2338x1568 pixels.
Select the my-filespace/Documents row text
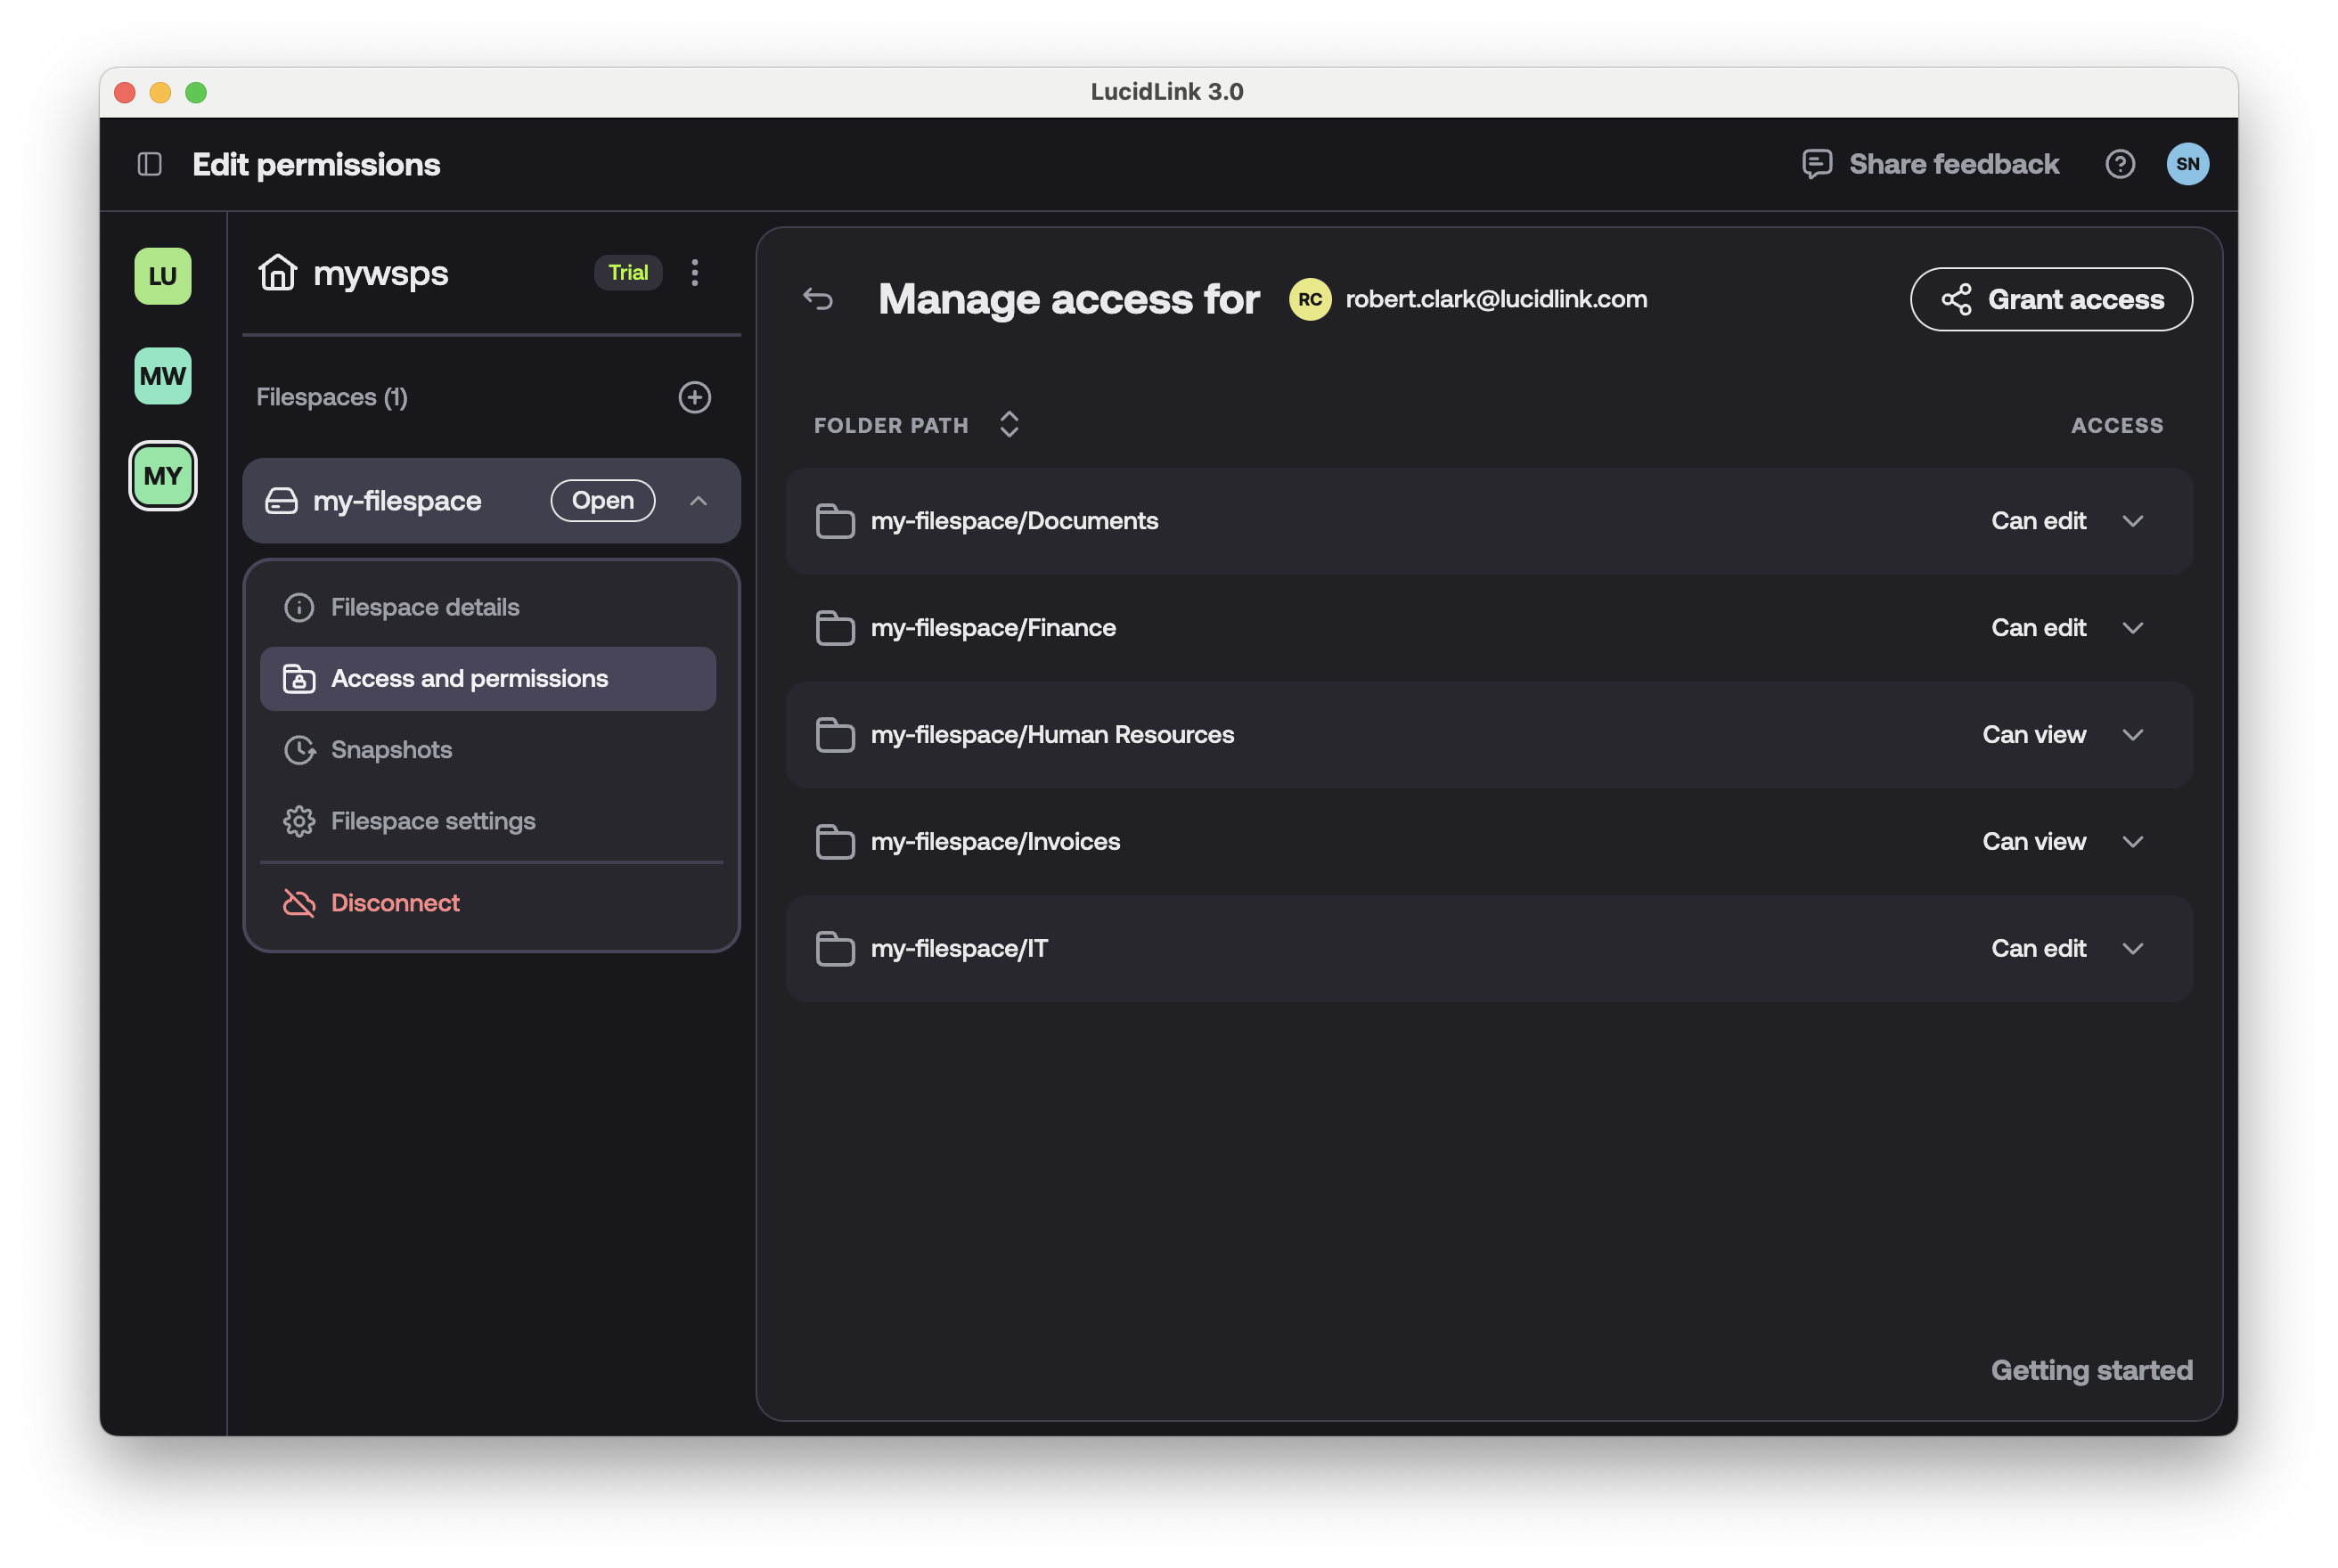[1014, 521]
